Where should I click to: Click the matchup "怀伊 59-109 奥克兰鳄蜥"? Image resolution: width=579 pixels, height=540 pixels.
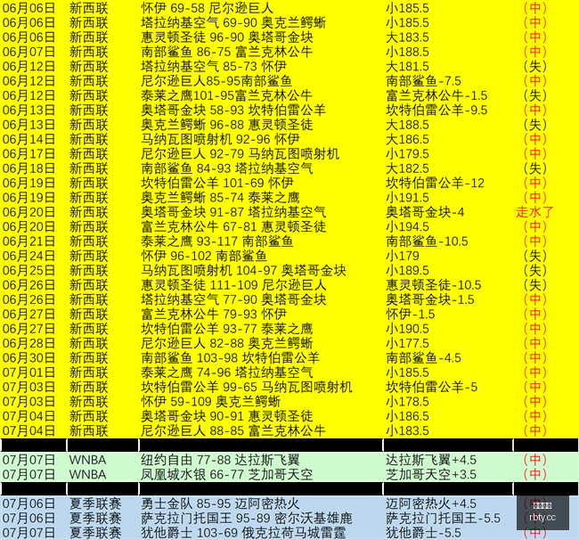point(210,402)
